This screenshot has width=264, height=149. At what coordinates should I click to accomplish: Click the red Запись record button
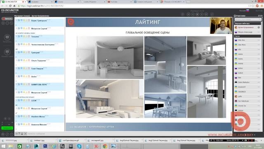tap(7, 19)
